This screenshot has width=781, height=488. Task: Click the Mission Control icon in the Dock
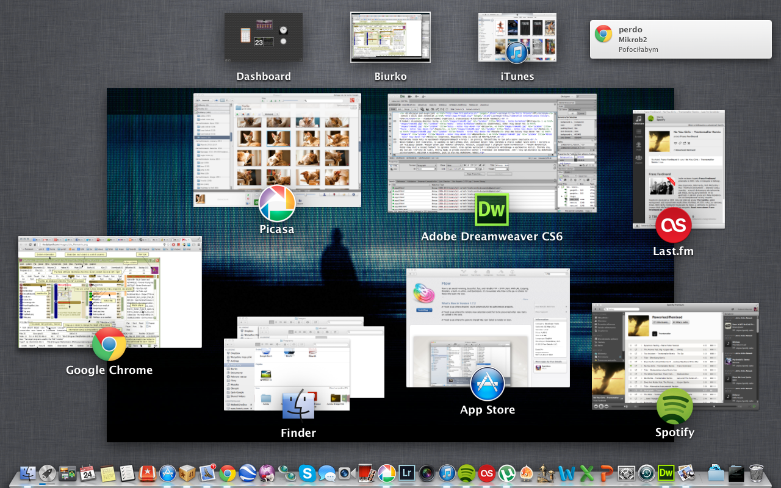68,473
